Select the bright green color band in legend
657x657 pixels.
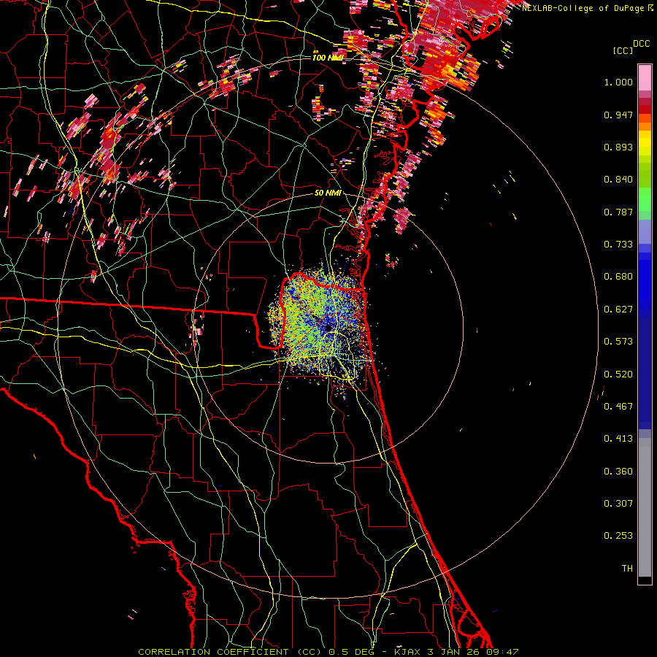645,199
